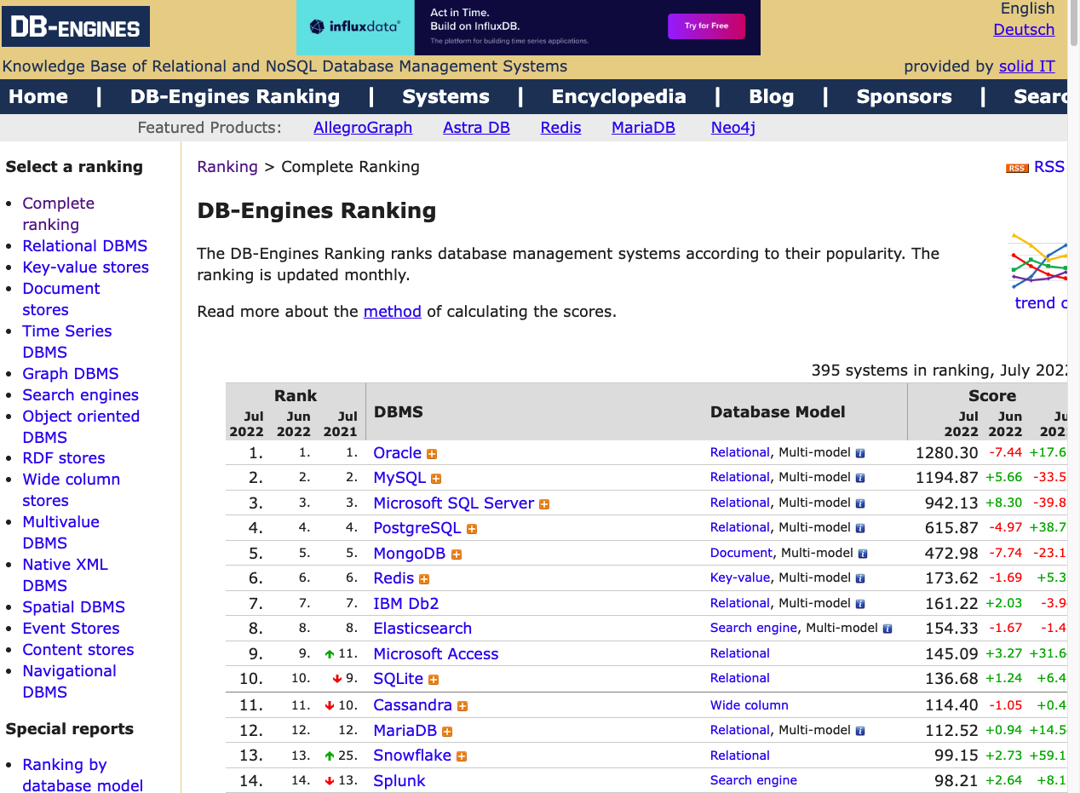Image resolution: width=1080 pixels, height=793 pixels.
Task: Click Document model link for MongoDB
Action: click(x=741, y=553)
